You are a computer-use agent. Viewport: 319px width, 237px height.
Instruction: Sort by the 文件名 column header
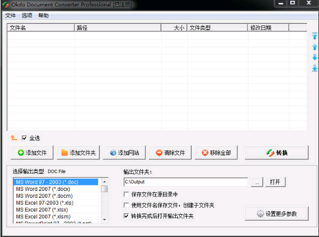point(41,28)
